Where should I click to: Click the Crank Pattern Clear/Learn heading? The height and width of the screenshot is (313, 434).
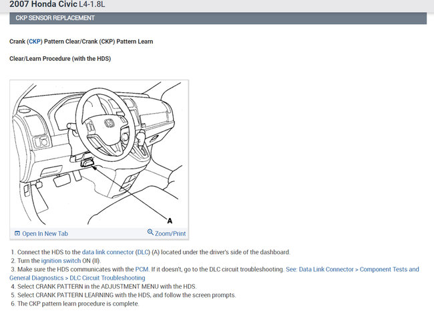81,41
